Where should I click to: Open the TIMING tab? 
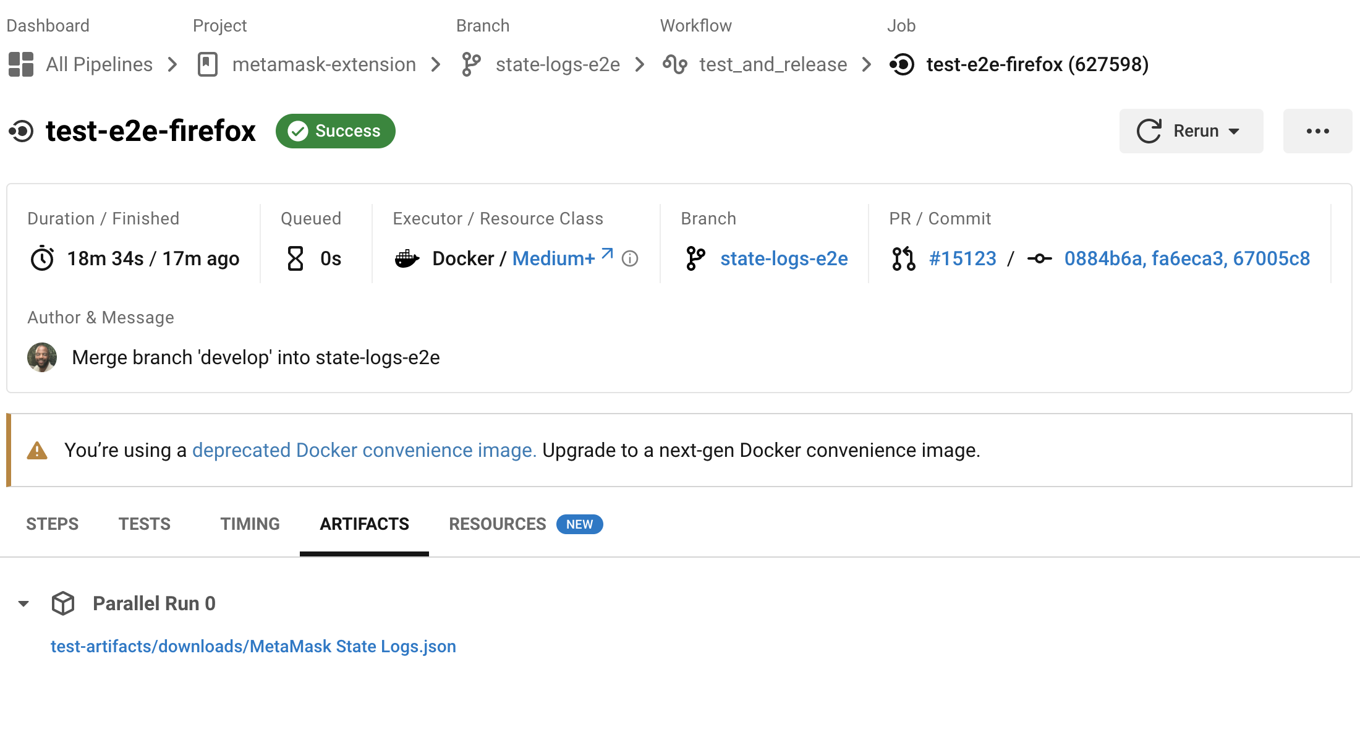[x=250, y=524]
